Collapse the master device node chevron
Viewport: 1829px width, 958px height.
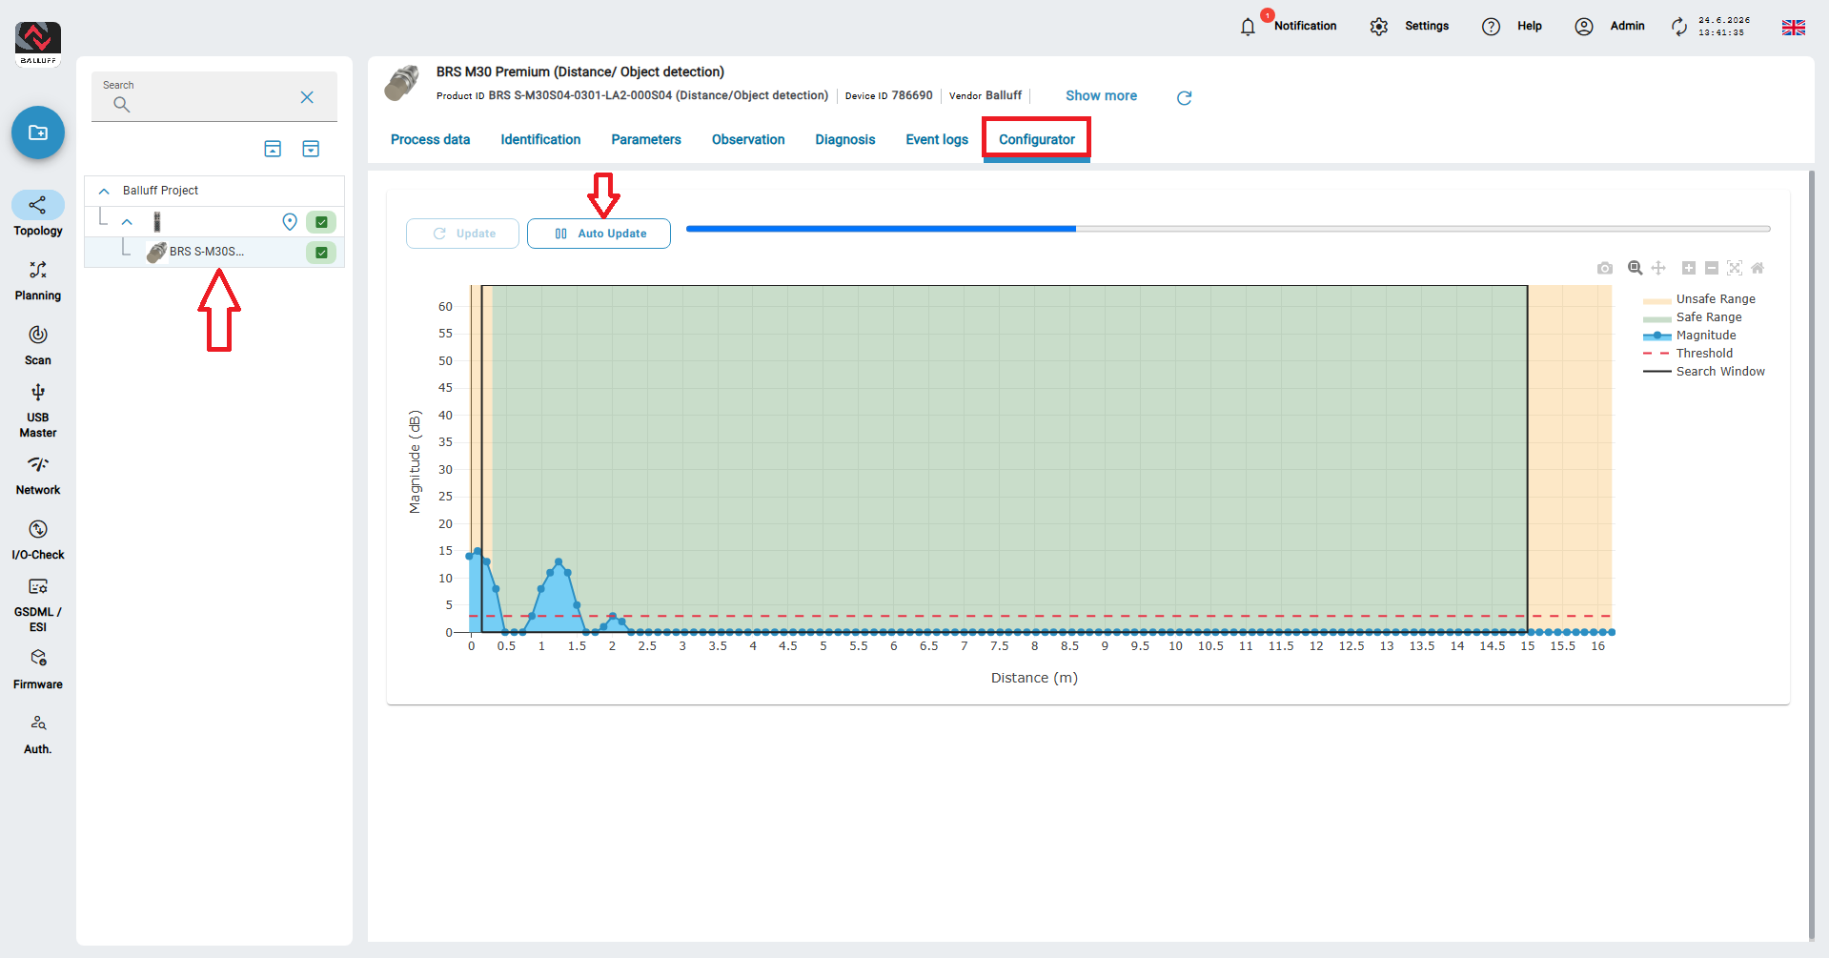(127, 222)
